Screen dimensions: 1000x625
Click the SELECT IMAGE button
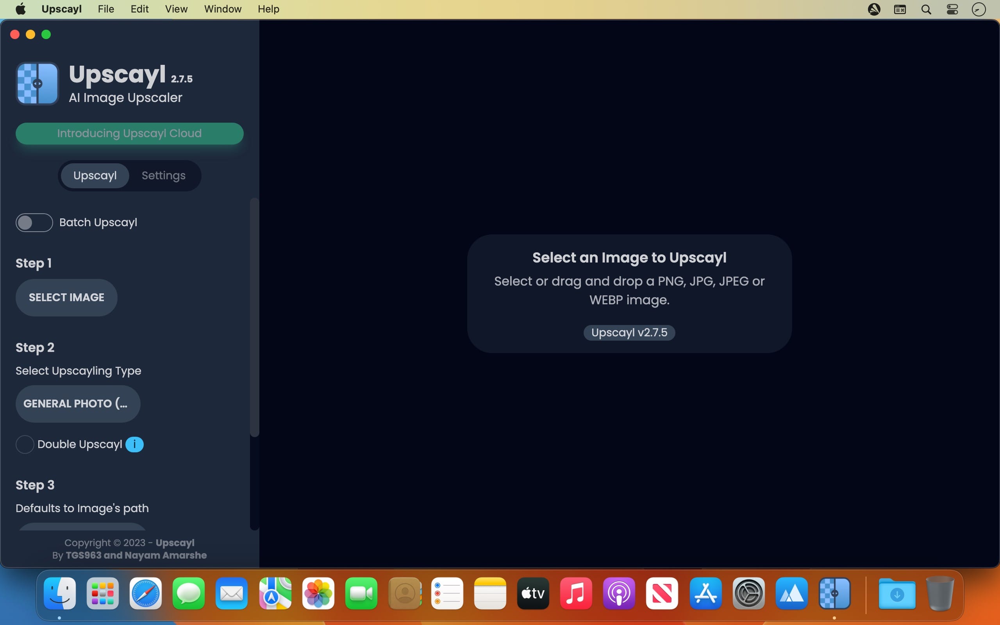coord(66,298)
